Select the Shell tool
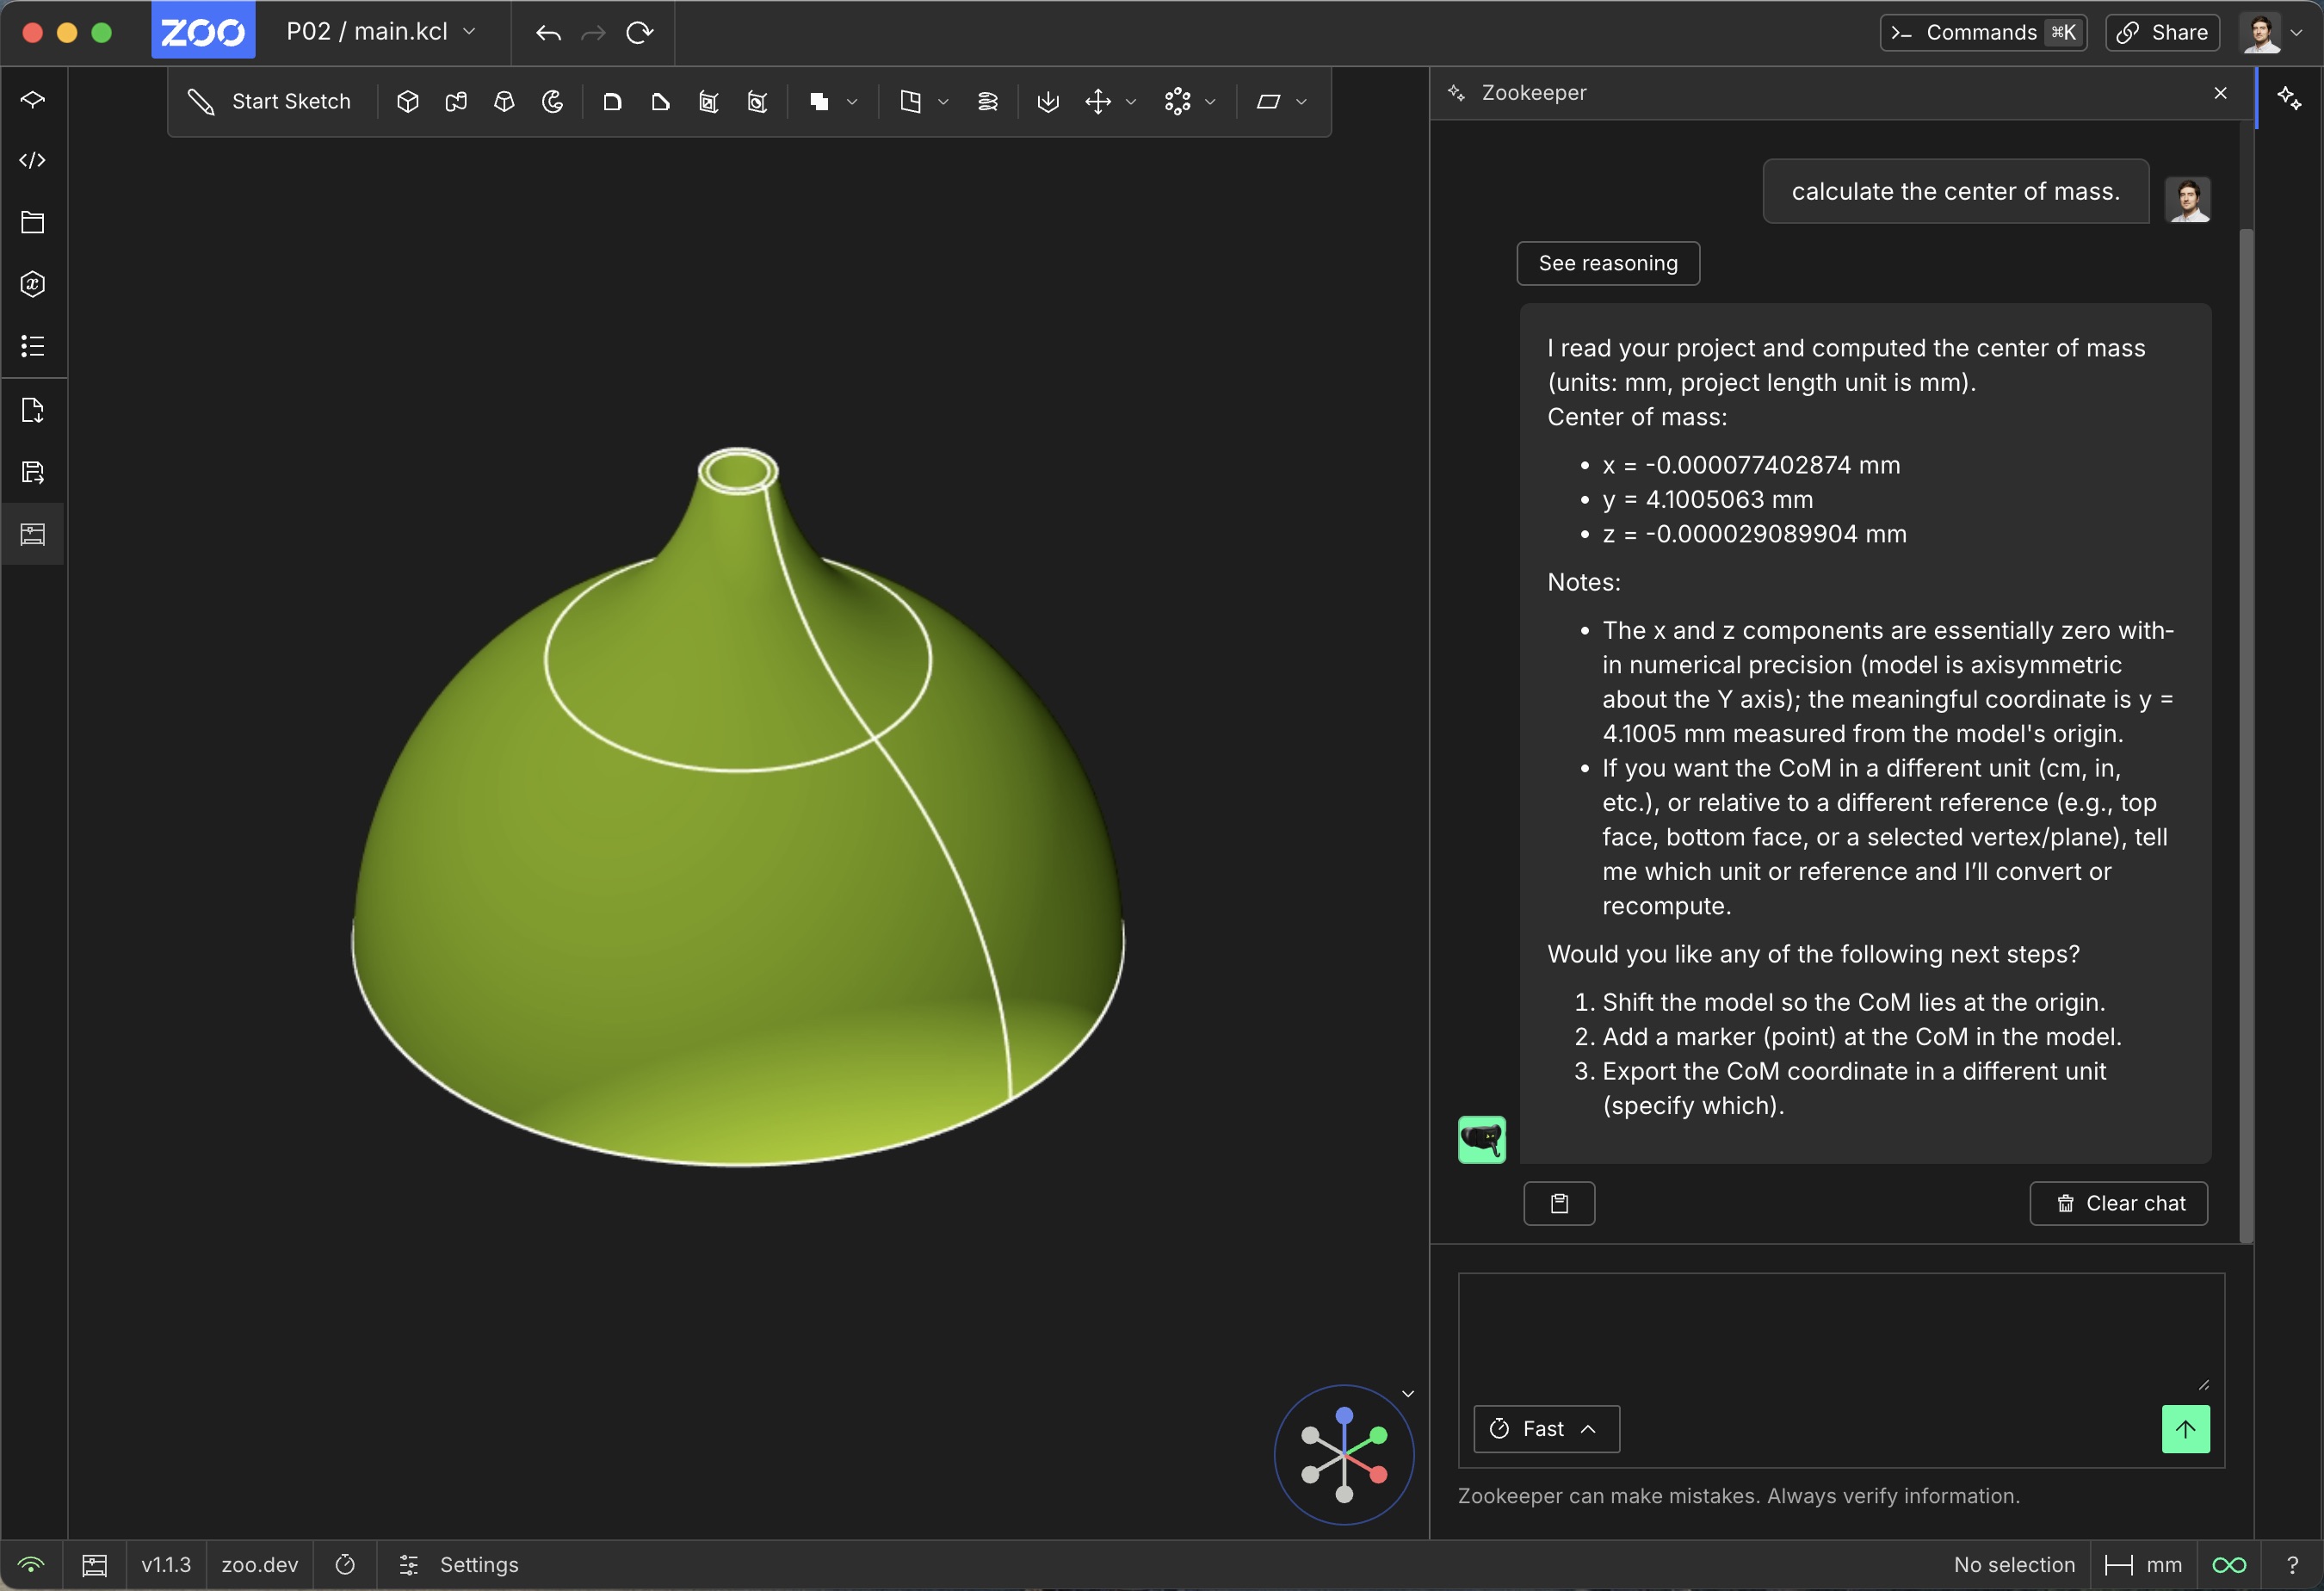This screenshot has width=2324, height=1591. 709,102
